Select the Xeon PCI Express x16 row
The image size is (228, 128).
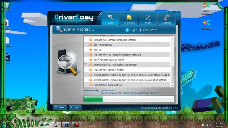tap(127, 75)
